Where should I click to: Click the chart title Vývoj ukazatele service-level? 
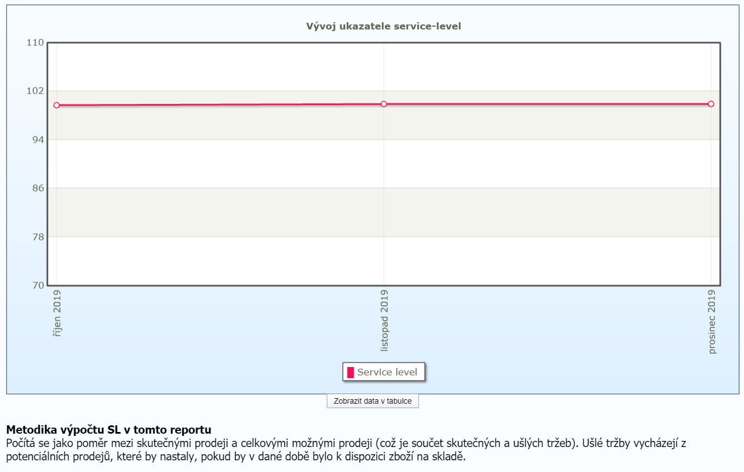coord(383,26)
